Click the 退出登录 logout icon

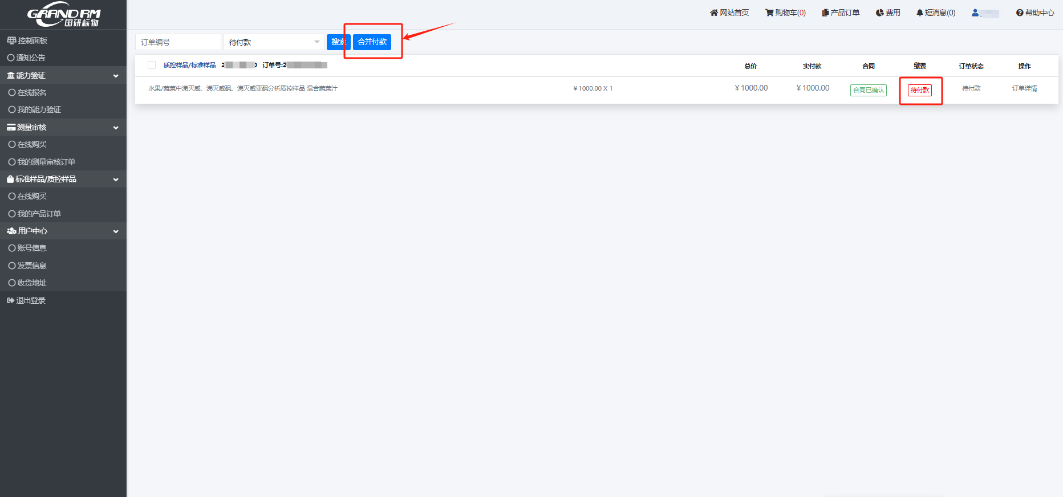tap(10, 300)
